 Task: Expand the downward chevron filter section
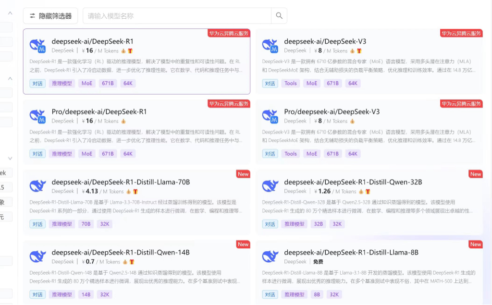coord(10,159)
